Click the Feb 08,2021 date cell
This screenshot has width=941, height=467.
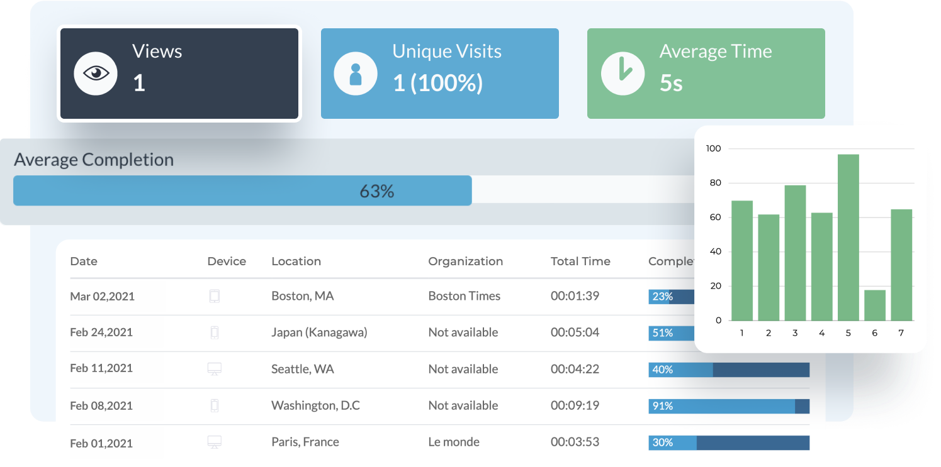(x=101, y=405)
